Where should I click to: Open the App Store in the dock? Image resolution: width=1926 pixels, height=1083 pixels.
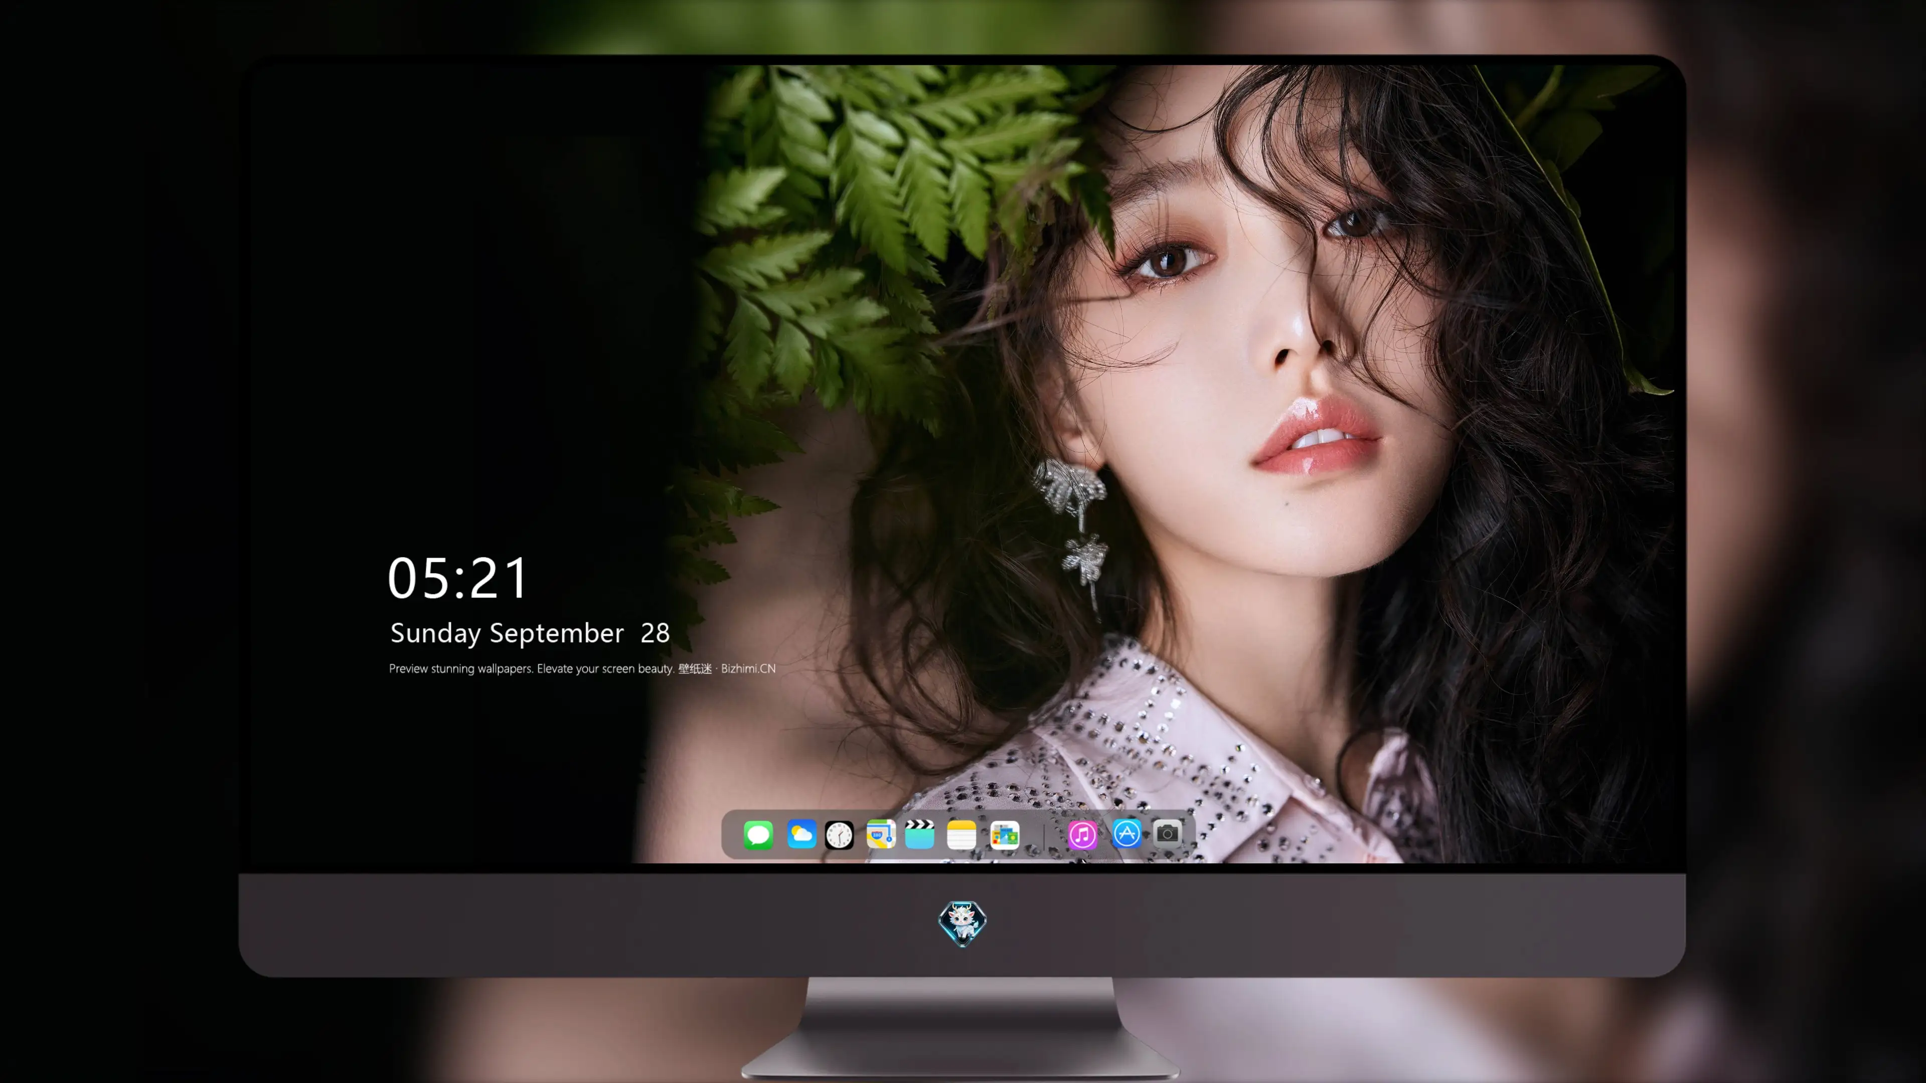point(1127,833)
